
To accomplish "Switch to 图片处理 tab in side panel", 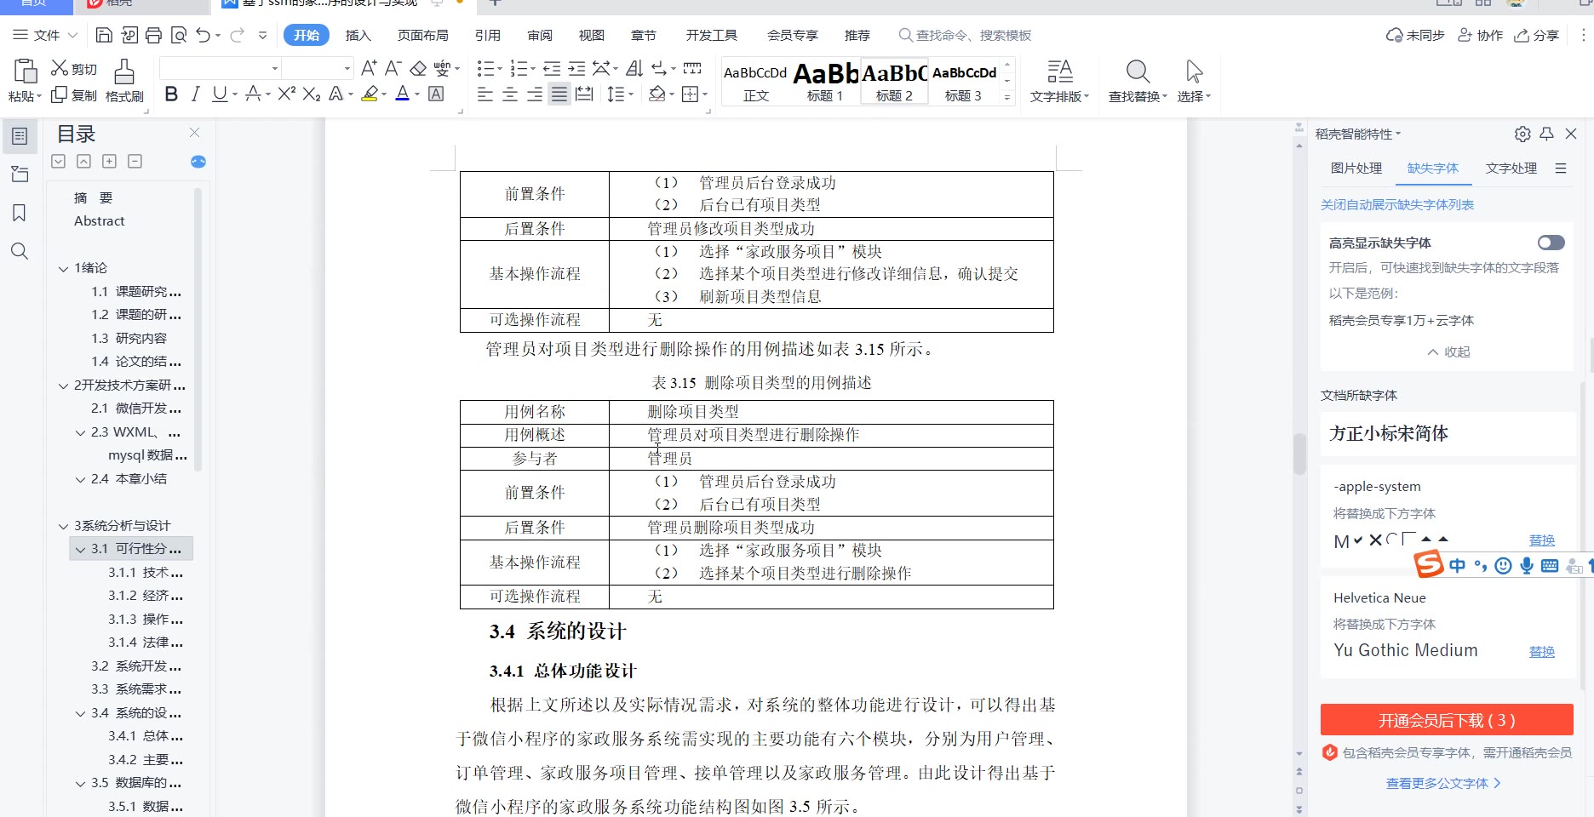I will 1356,169.
